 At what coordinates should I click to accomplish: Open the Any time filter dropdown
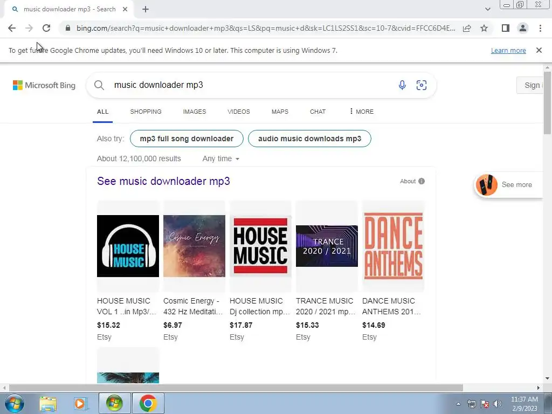(x=220, y=159)
